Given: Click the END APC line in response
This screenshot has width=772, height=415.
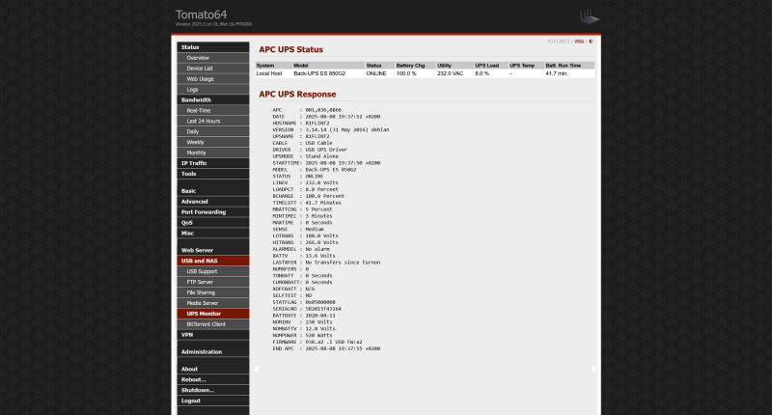Looking at the screenshot, I should pyautogui.click(x=326, y=348).
